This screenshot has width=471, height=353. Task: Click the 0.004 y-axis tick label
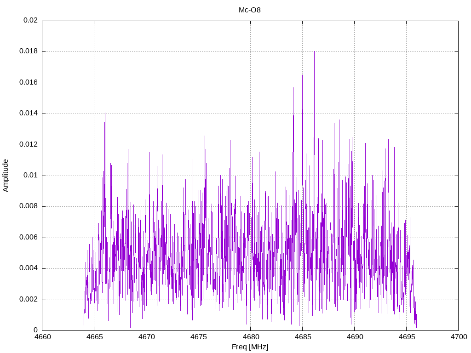pos(29,268)
